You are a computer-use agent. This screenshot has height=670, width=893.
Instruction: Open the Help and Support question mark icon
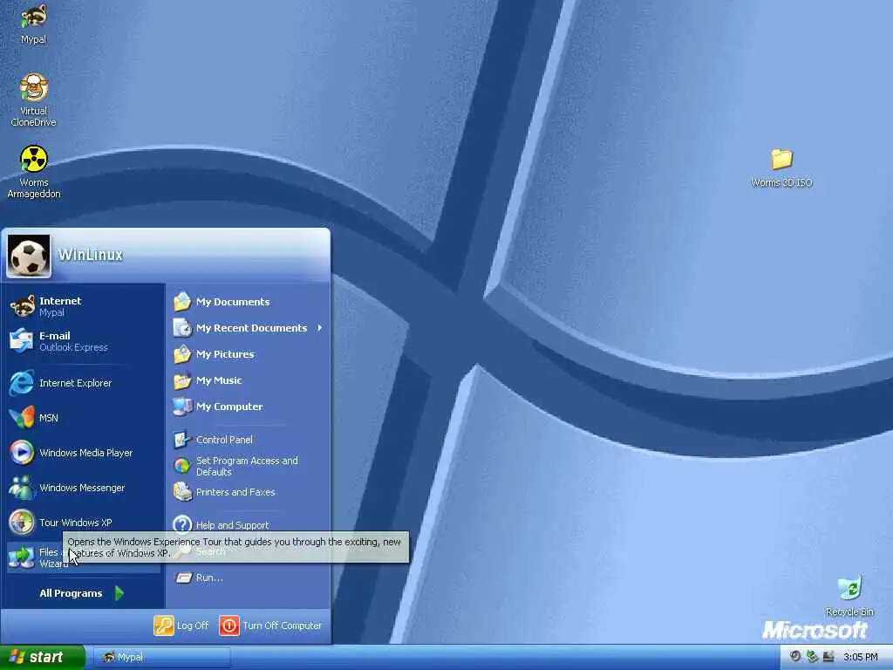pos(182,524)
